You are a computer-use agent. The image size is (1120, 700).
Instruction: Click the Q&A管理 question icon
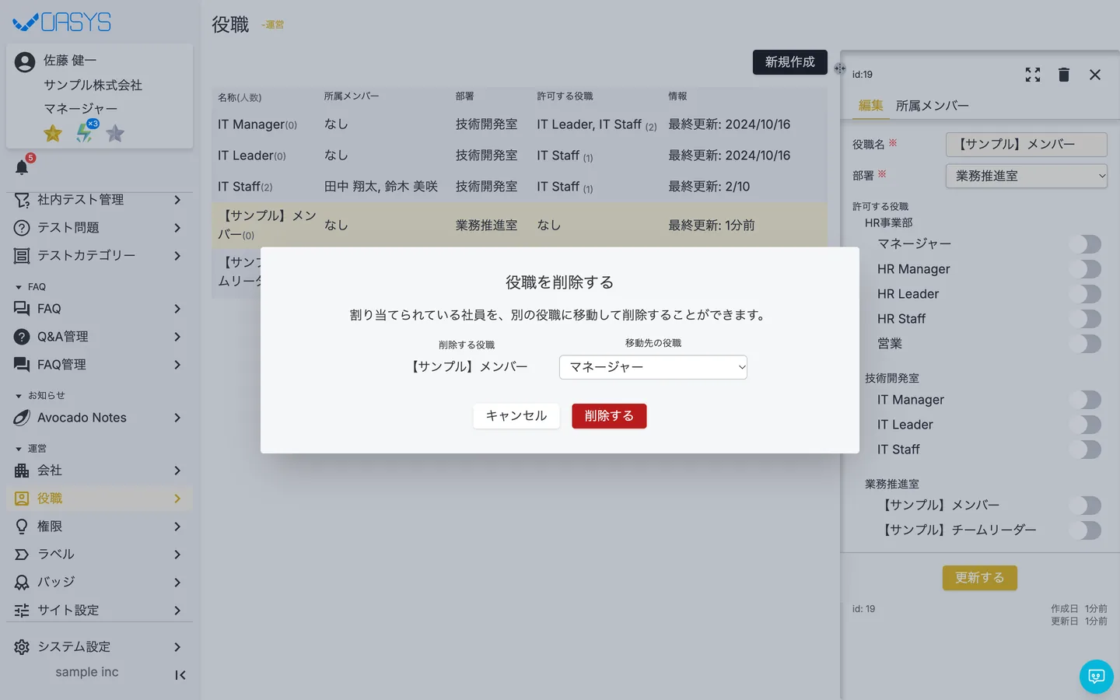coord(22,337)
